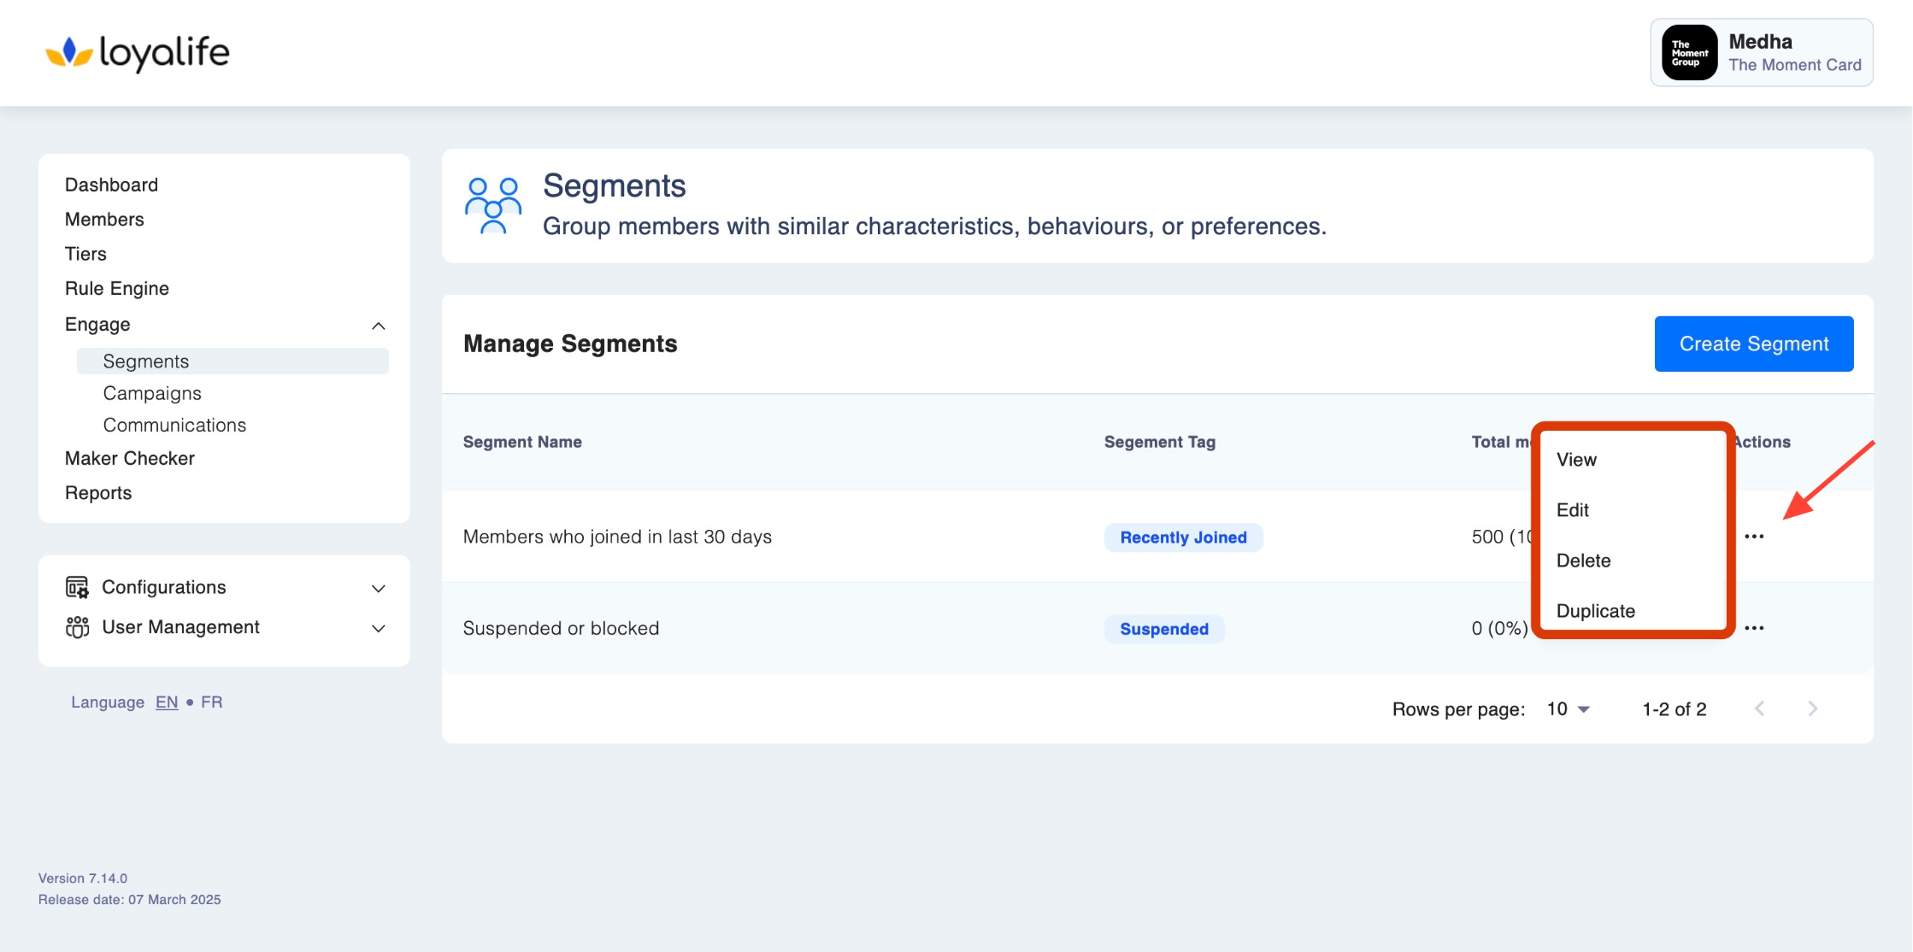The height and width of the screenshot is (952, 1913).
Task: Click the Recently Joined tag
Action: click(x=1183, y=538)
